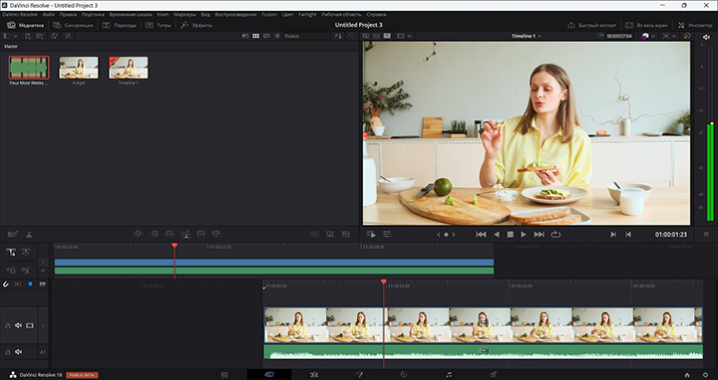Image resolution: width=718 pixels, height=380 pixels.
Task: Click the 01:00:01:23 timecode display
Action: 671,235
